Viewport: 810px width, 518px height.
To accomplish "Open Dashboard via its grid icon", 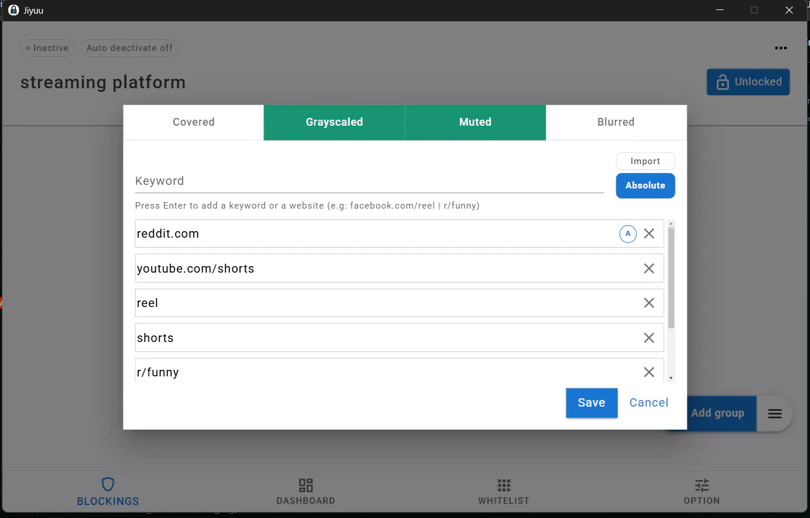I will [x=306, y=485].
